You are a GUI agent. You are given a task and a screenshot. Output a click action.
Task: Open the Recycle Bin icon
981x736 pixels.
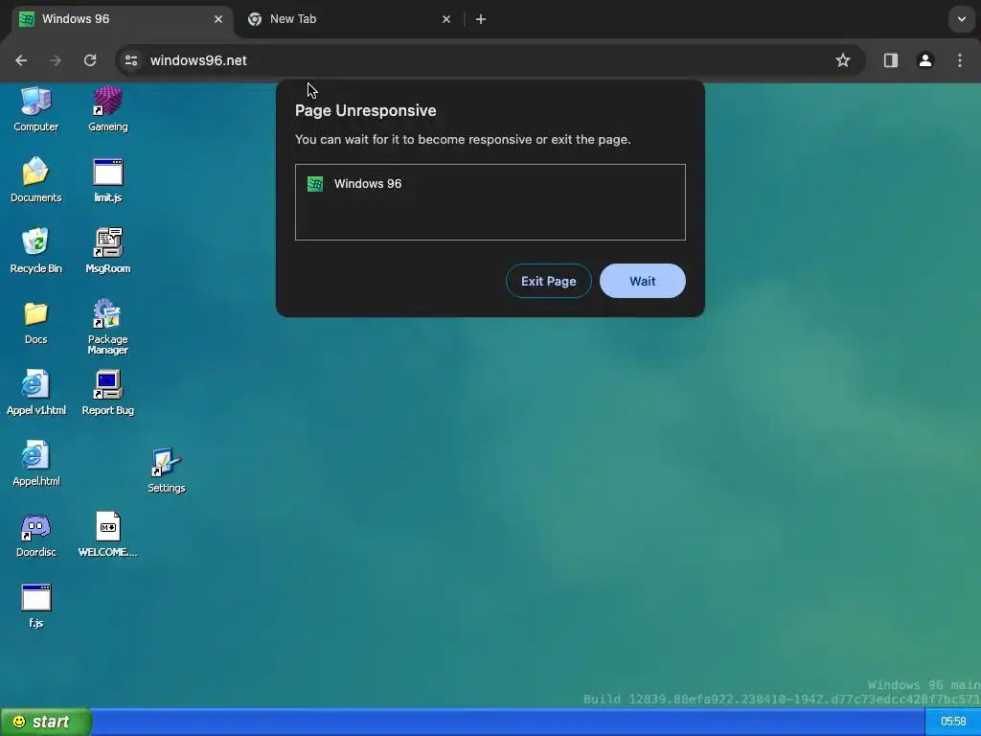pos(35,251)
